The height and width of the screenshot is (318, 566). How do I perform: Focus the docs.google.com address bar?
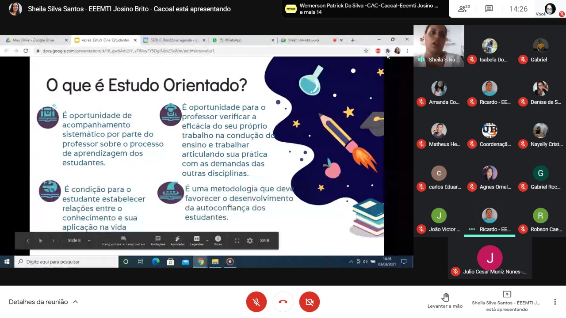tap(199, 51)
